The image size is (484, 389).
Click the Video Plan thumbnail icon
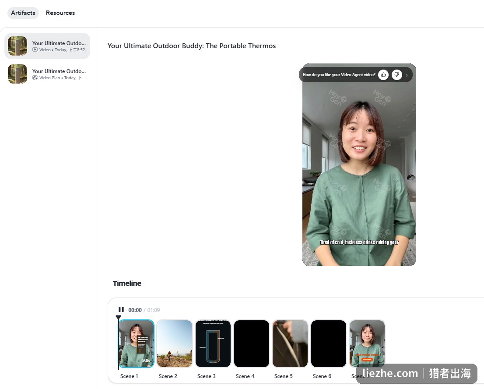pyautogui.click(x=18, y=74)
